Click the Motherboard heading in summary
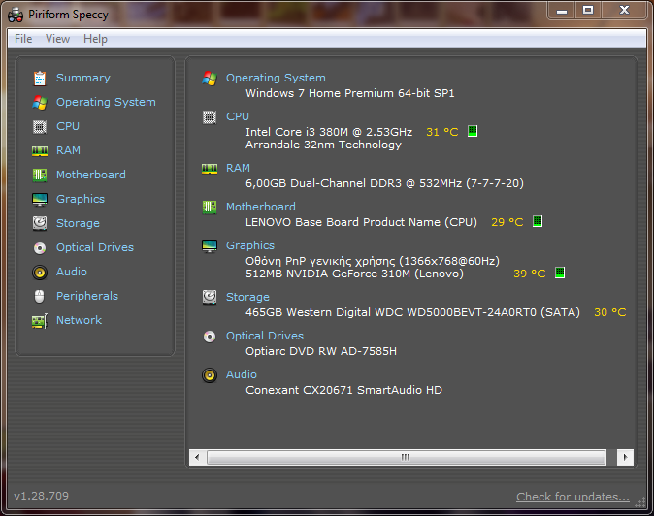654x516 pixels. pos(261,207)
